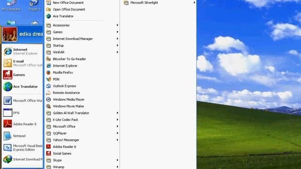Expand the WinRAR submenu arrow
The height and width of the screenshot is (169, 301).
[x=117, y=52]
